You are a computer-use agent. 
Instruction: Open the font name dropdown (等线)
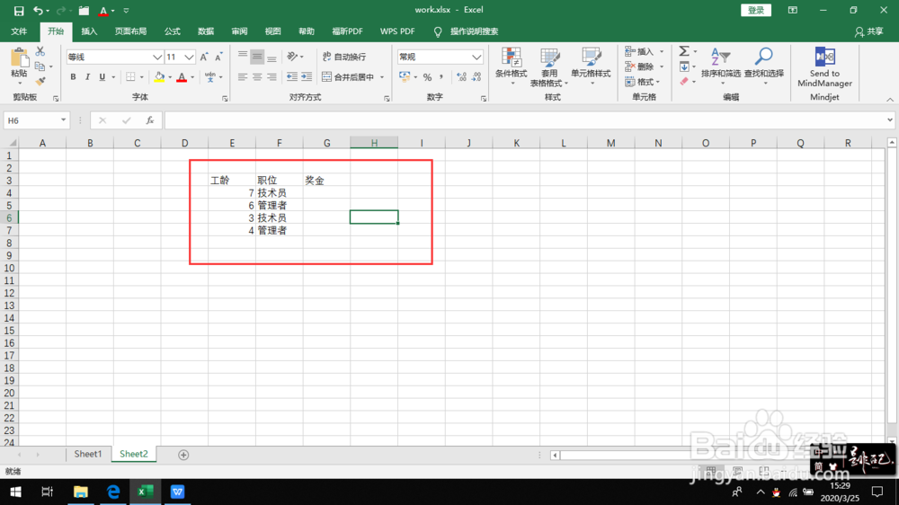pyautogui.click(x=157, y=57)
